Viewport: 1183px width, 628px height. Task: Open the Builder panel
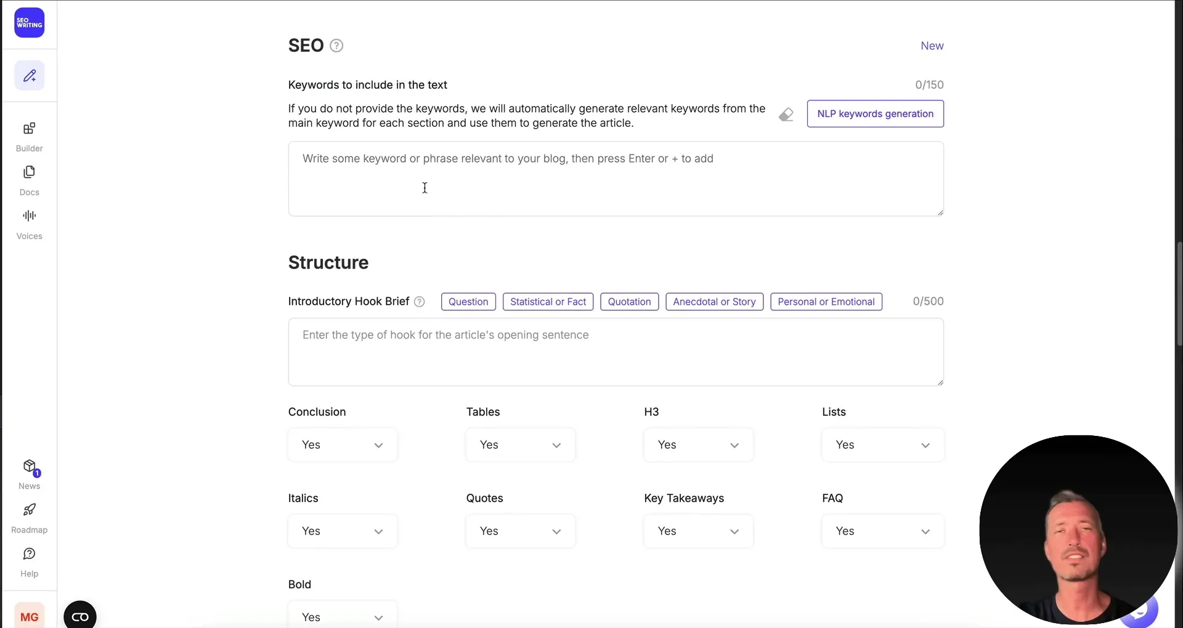(29, 135)
